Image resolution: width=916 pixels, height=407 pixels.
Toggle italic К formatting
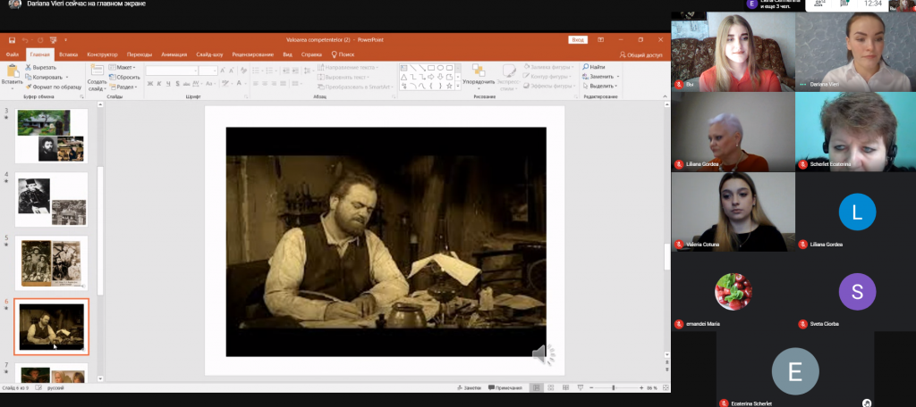coord(159,84)
